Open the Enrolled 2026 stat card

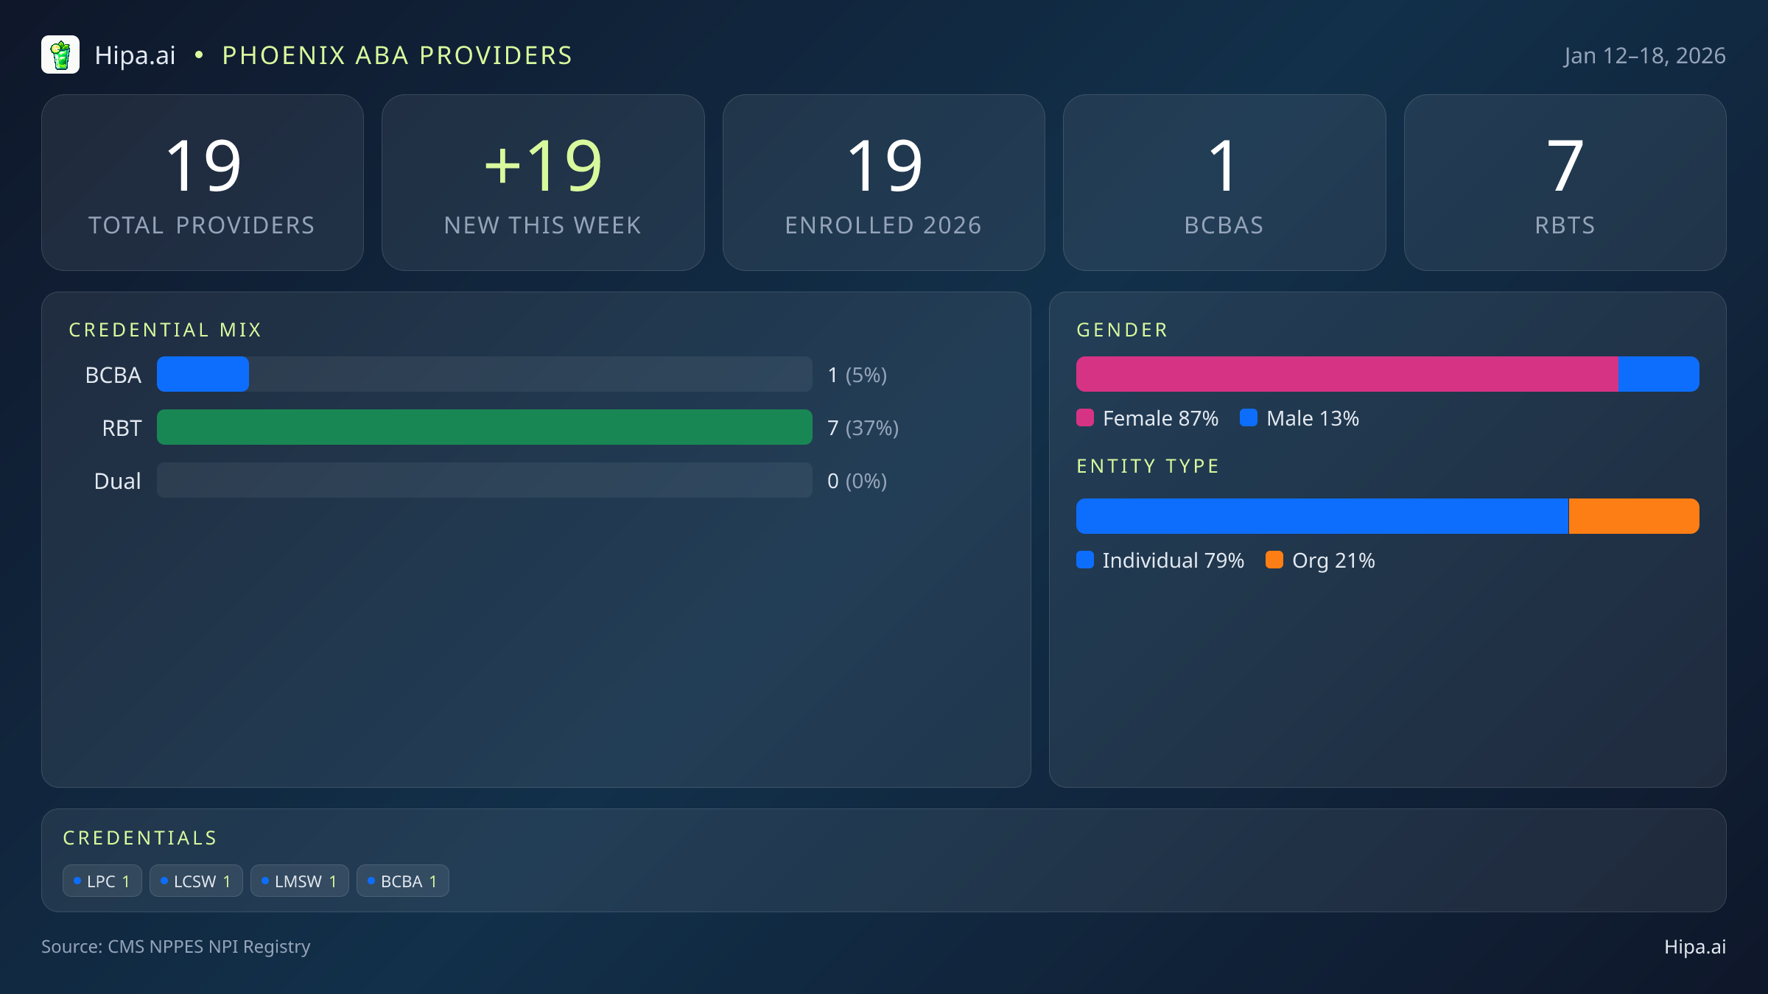[x=883, y=183]
